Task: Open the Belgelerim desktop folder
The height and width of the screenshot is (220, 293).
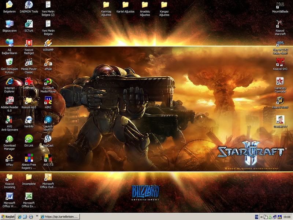Action: (10, 7)
